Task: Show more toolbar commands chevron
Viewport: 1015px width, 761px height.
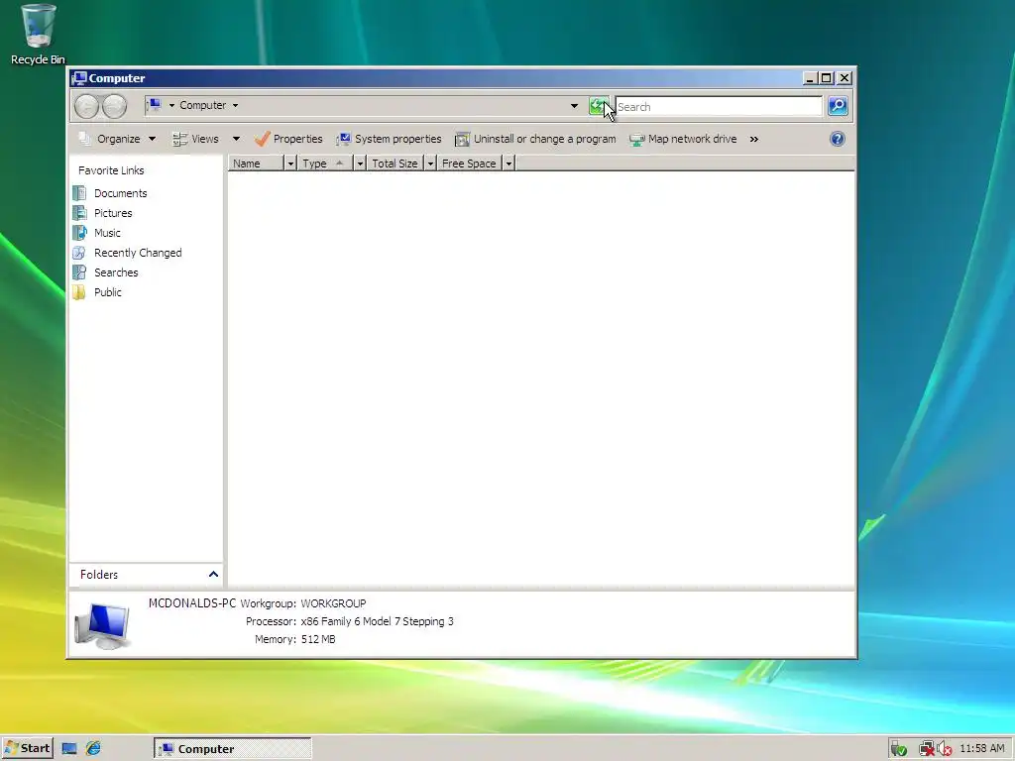Action: [x=754, y=139]
